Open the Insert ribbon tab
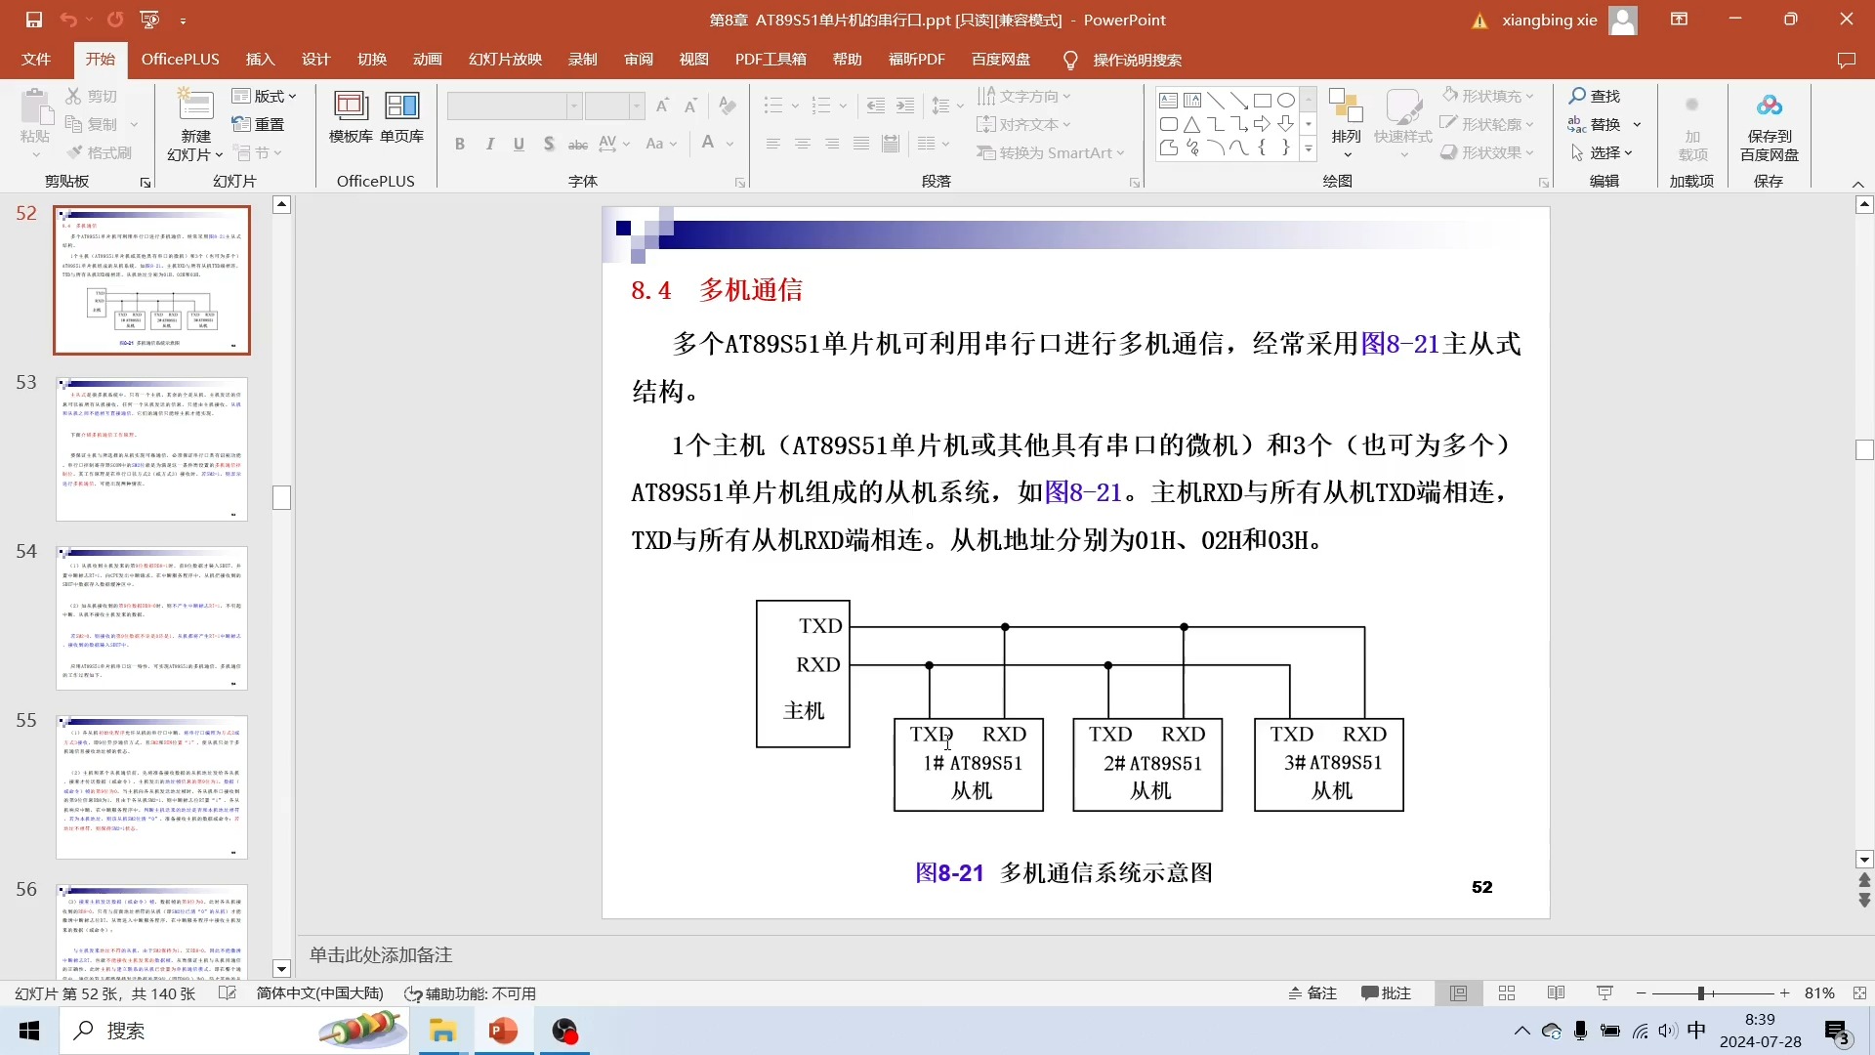The height and width of the screenshot is (1055, 1875). 260,60
